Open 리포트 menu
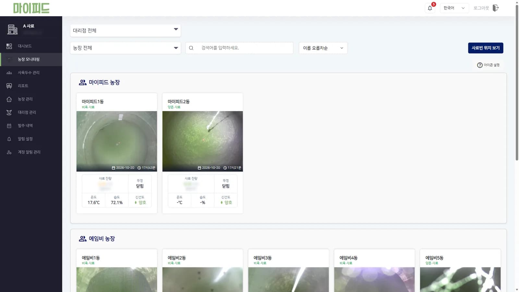This screenshot has height=292, width=519. point(31,86)
